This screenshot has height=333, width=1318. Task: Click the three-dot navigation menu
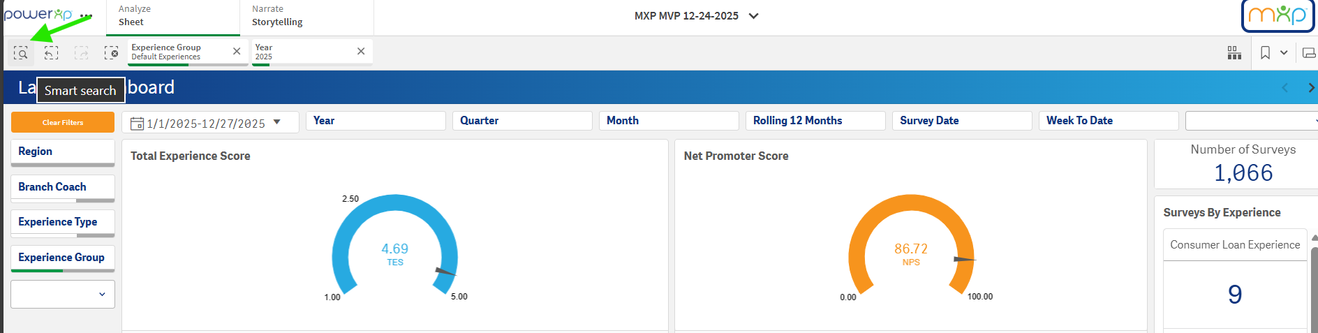tap(86, 16)
